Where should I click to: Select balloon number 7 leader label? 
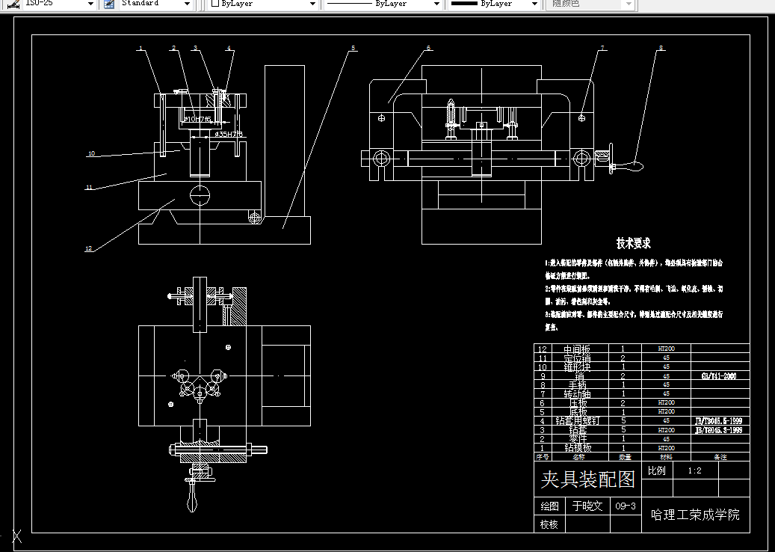click(x=602, y=48)
